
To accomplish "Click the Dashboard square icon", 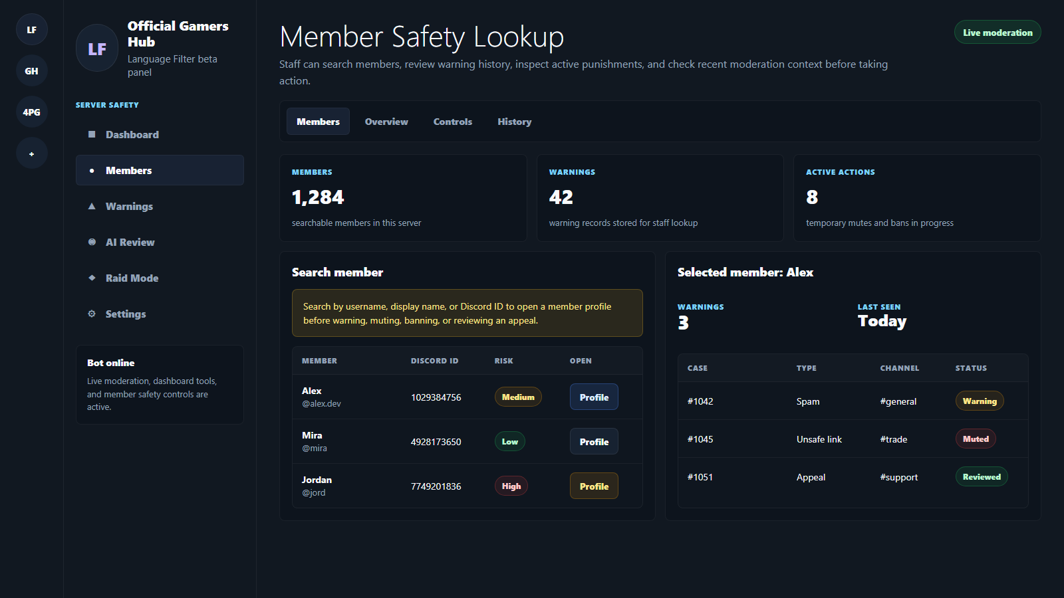I will click(92, 134).
